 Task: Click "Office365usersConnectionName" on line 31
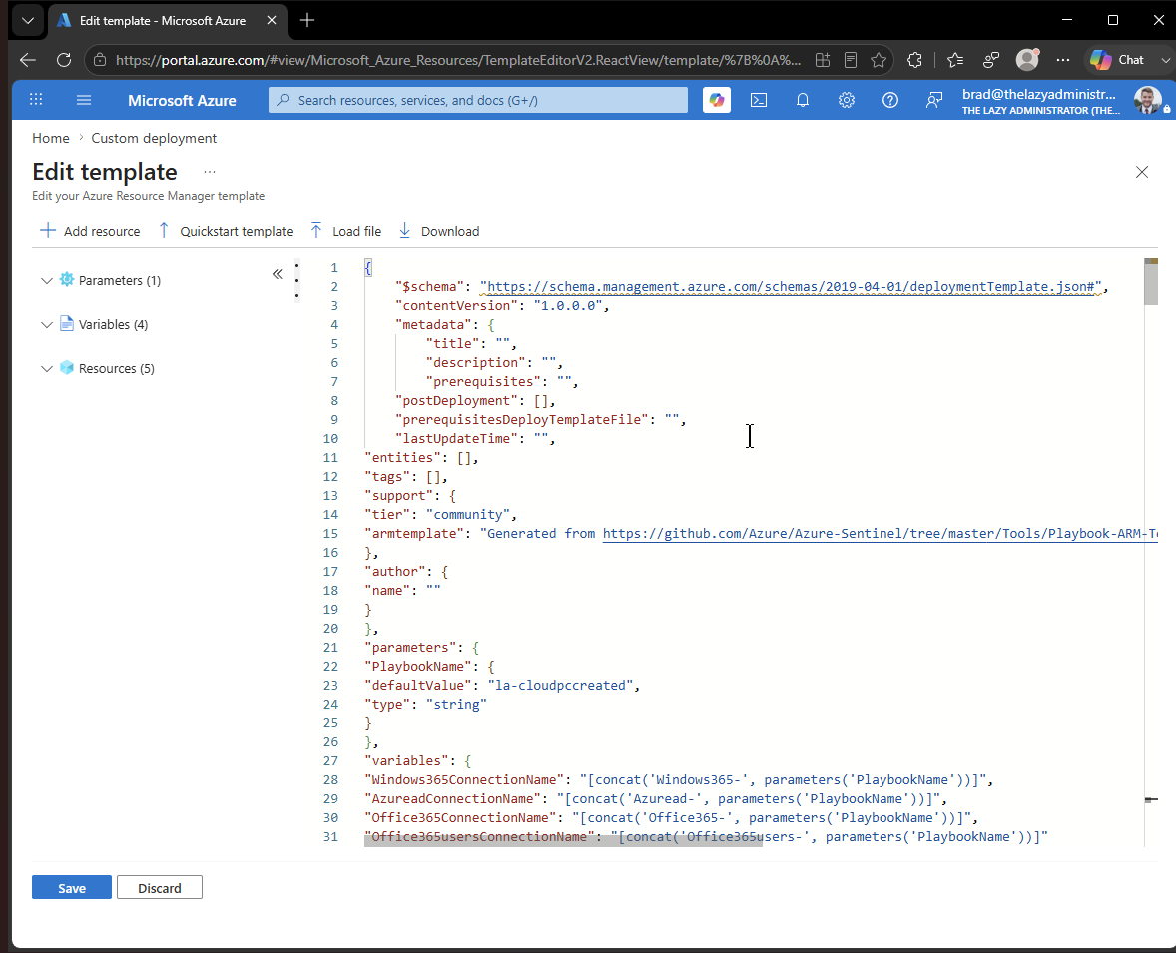pos(479,837)
